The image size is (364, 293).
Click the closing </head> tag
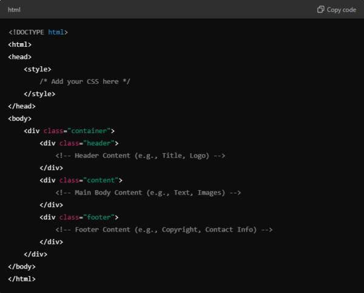click(22, 106)
